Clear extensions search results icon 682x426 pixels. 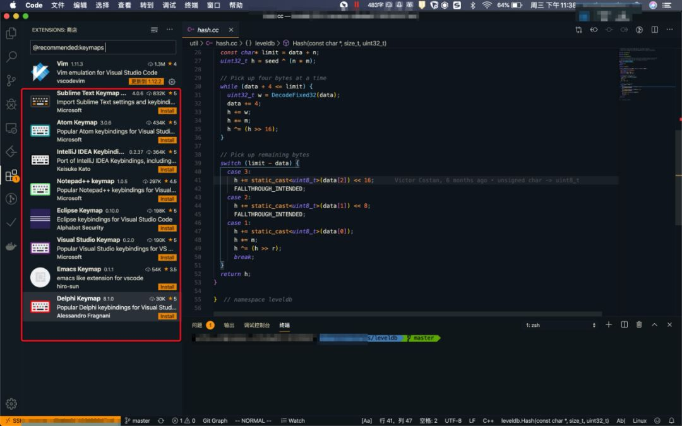point(155,30)
